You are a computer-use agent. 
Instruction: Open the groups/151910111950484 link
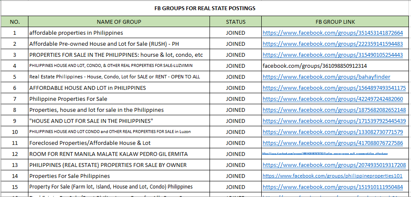(333, 187)
